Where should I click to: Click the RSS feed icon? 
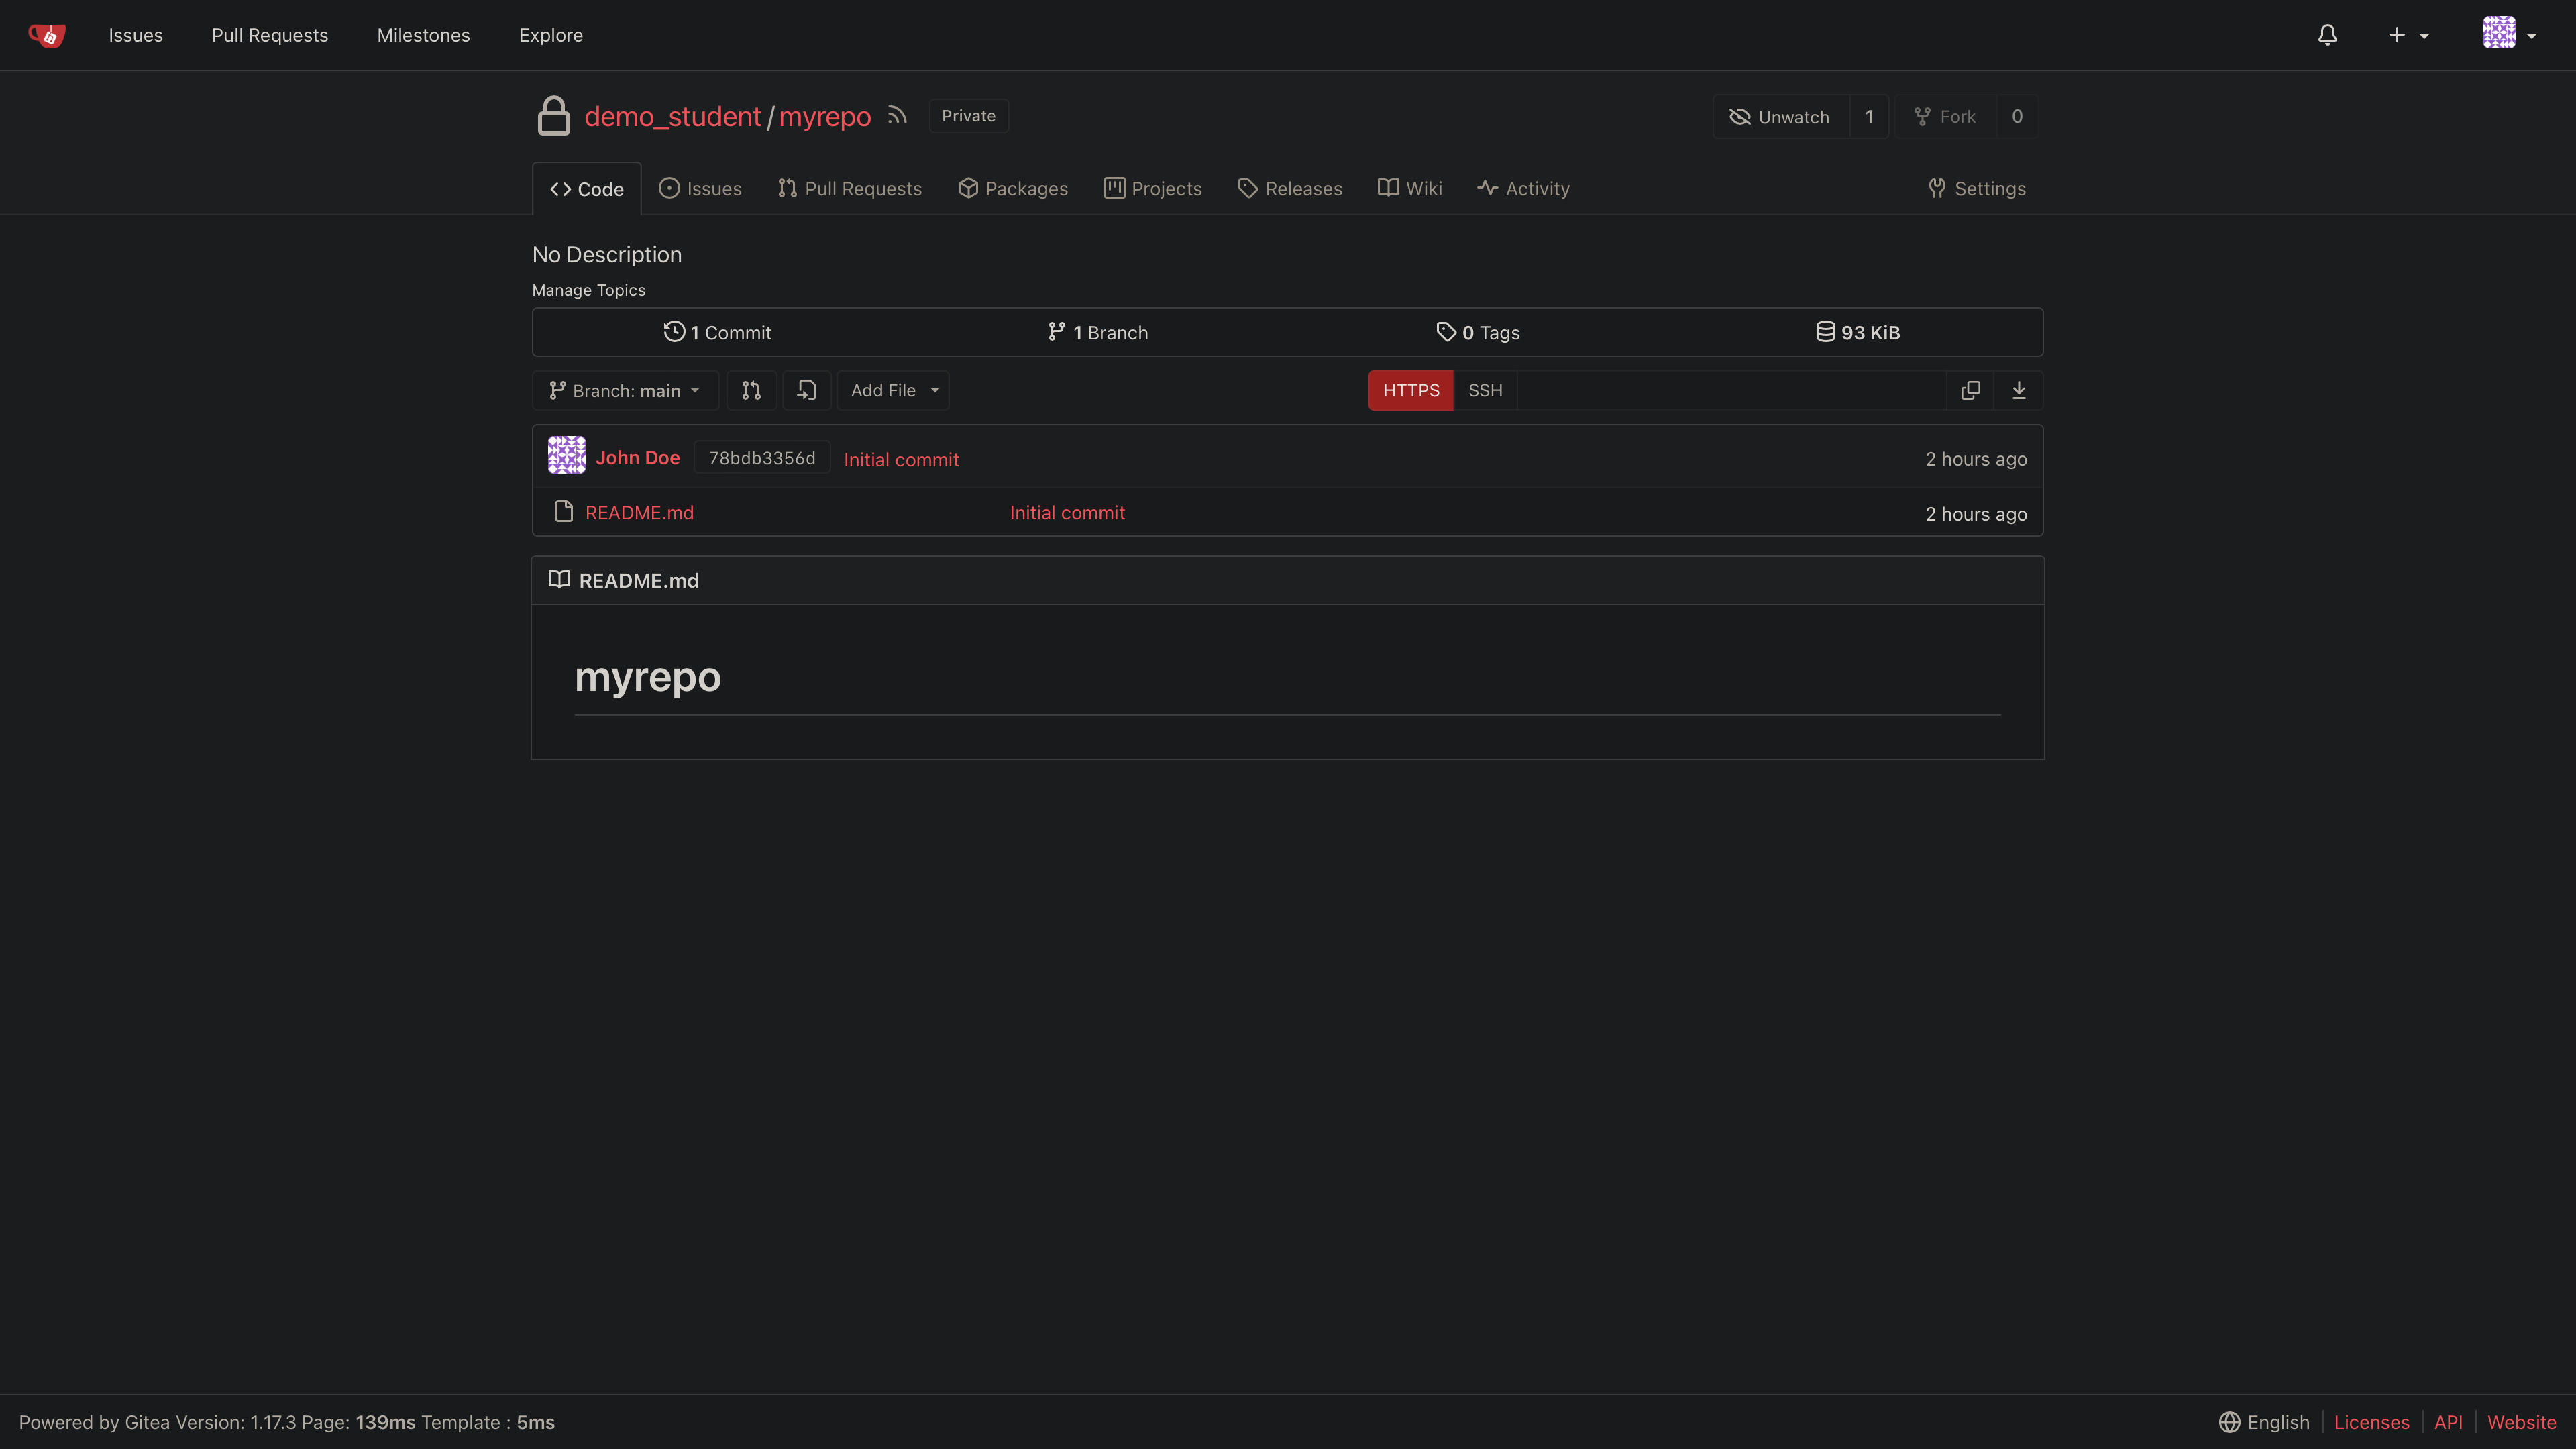897,116
